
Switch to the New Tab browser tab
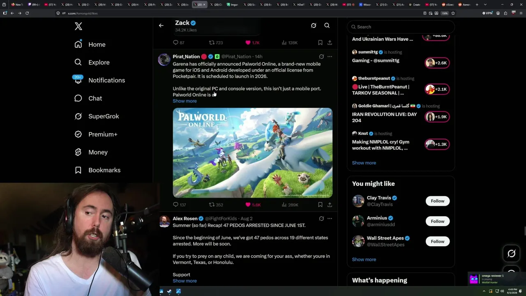17,5
